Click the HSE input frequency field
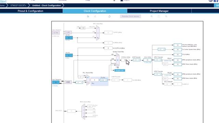Viewport: 219px width, 123px height. 56,82
